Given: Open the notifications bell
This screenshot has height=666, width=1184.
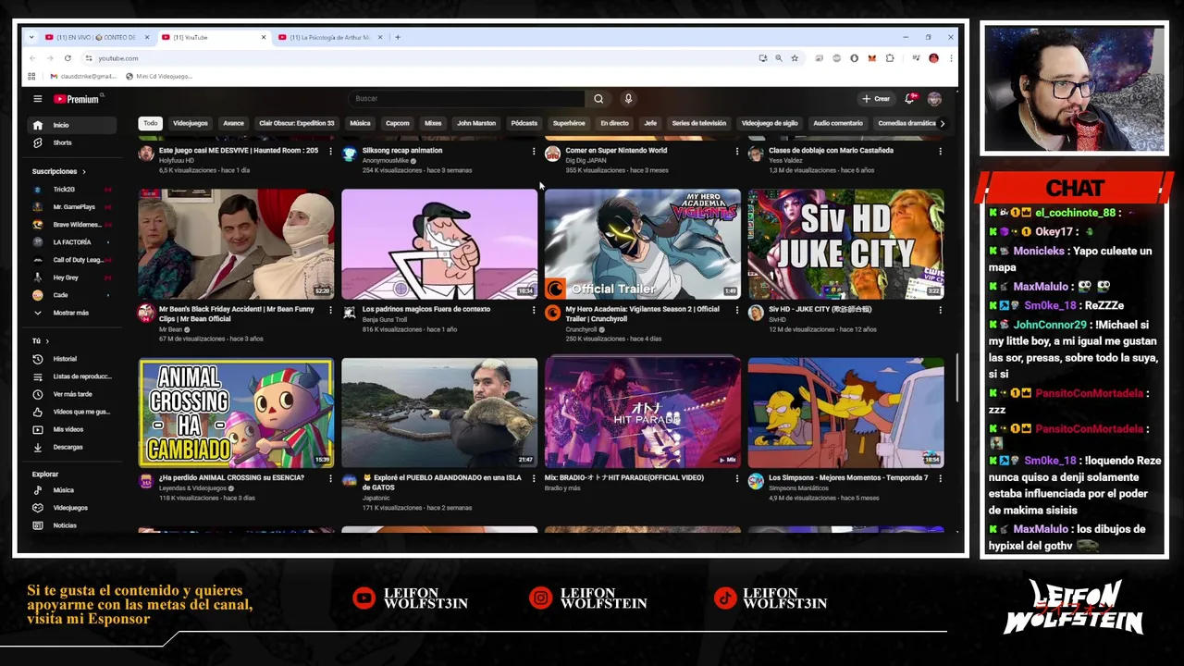Looking at the screenshot, I should point(910,99).
